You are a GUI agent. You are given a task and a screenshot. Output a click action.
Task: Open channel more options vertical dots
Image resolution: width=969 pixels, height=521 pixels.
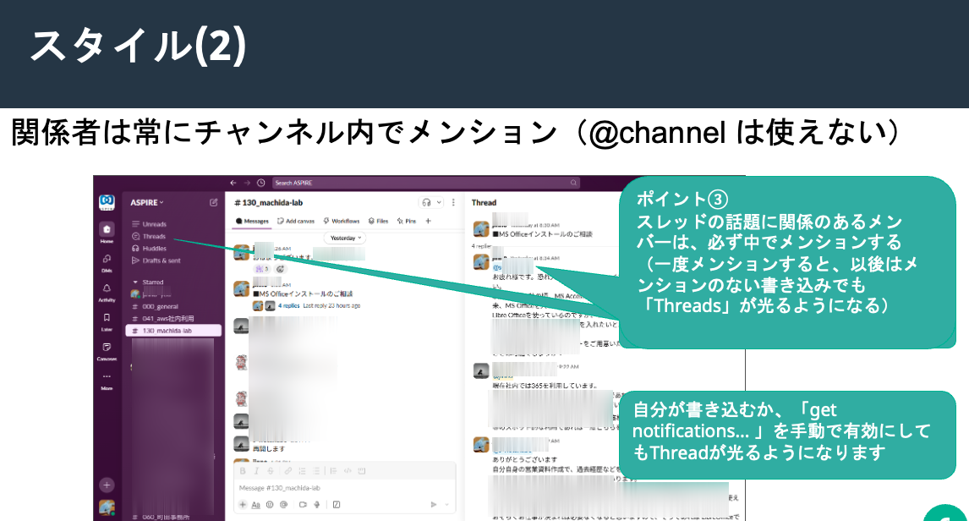click(x=453, y=203)
